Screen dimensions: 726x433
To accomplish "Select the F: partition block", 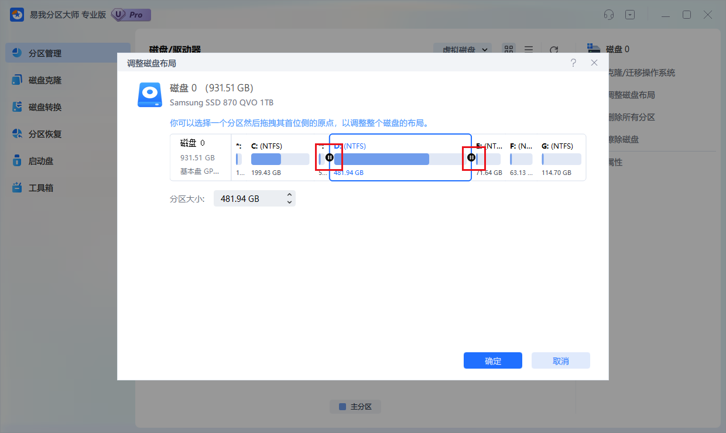I will pos(521,159).
